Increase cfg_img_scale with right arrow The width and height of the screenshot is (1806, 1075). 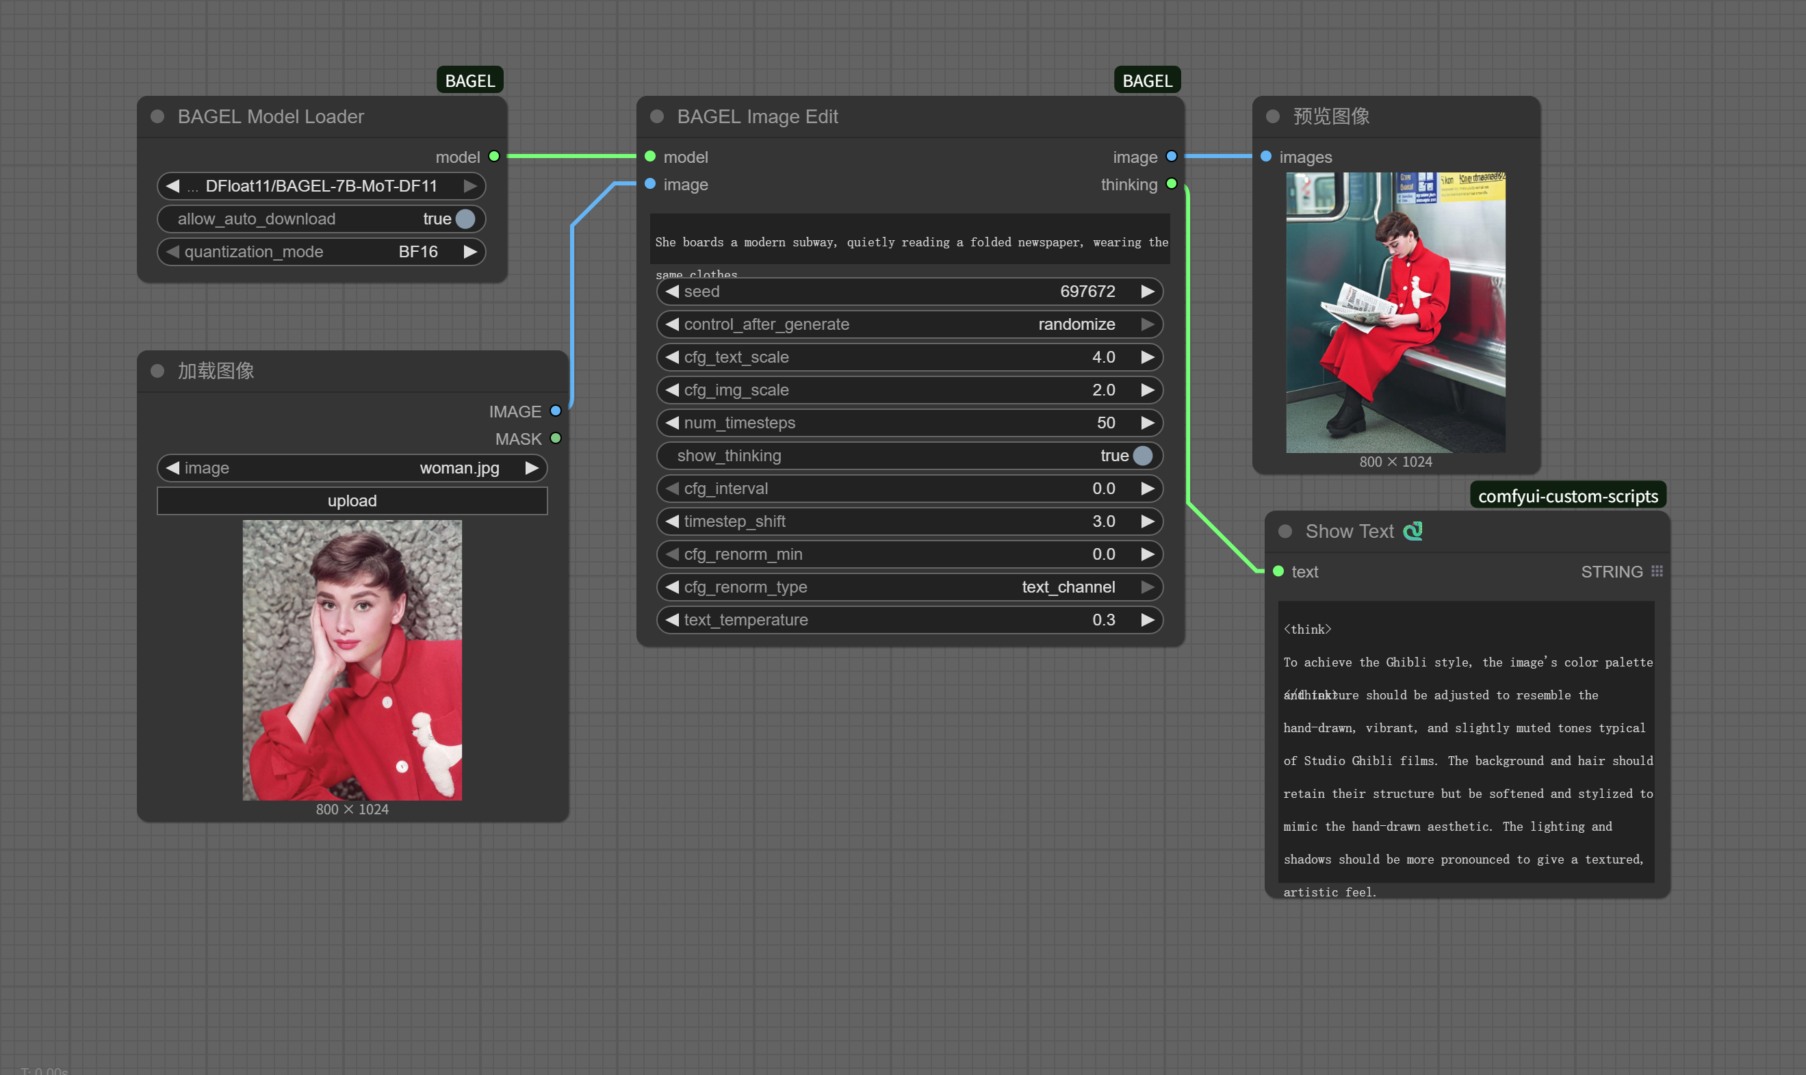tap(1148, 390)
